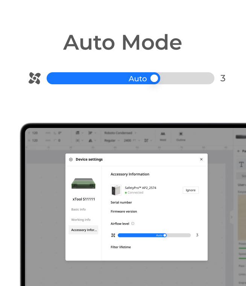Screen dimensions: 246x286
Task: Click the green Connected status text
Action: coord(135,192)
